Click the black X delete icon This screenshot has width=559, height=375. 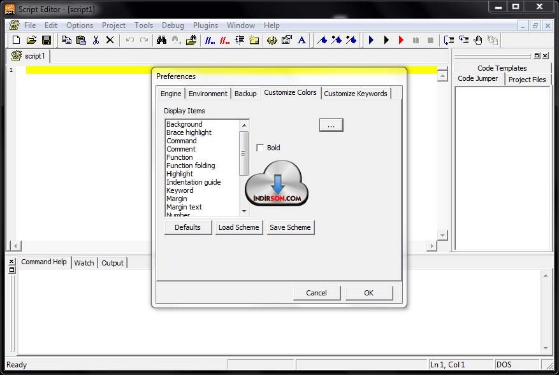click(110, 40)
